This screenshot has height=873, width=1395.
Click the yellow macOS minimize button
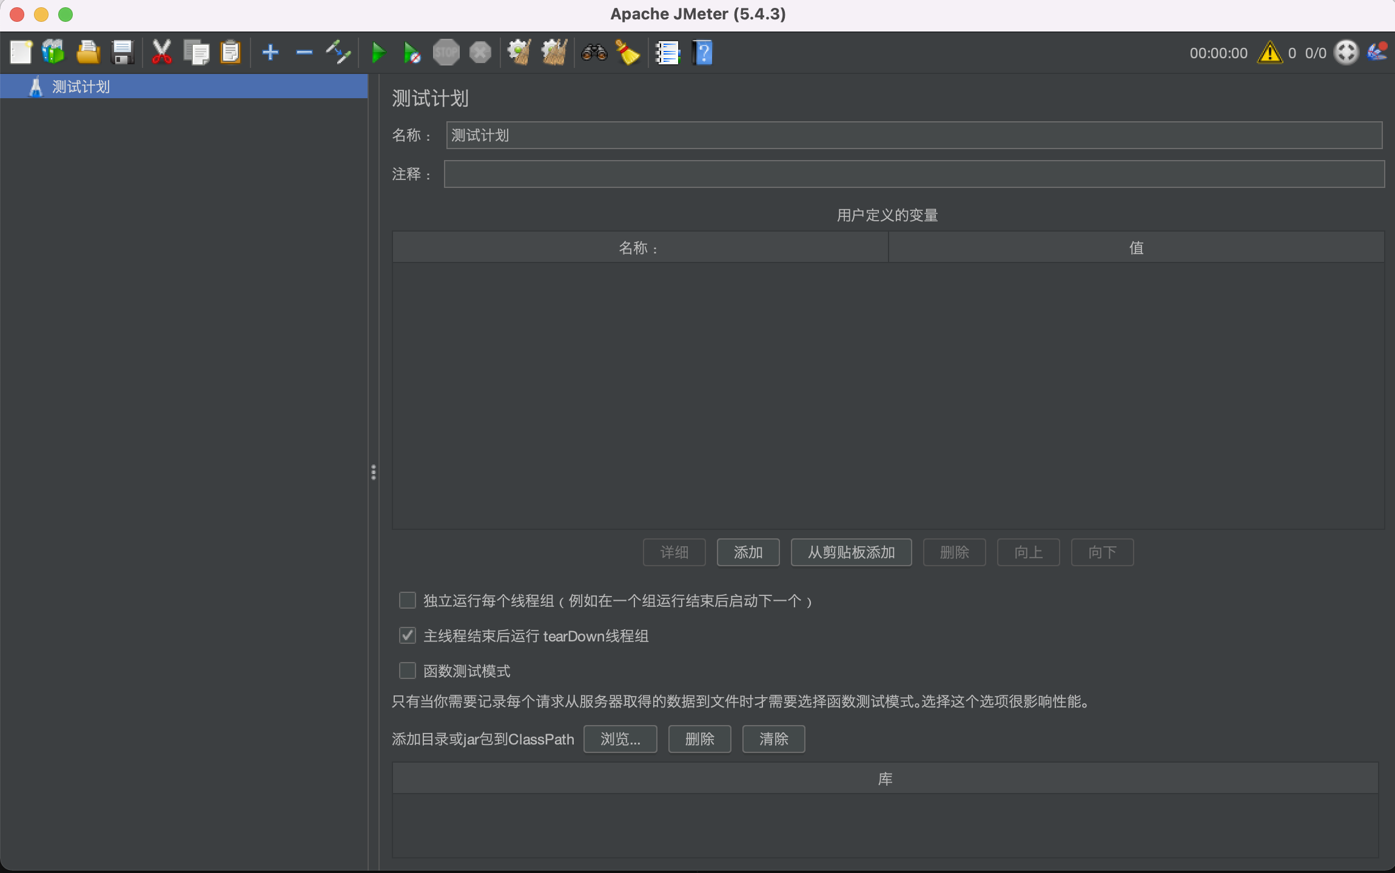pos(41,15)
